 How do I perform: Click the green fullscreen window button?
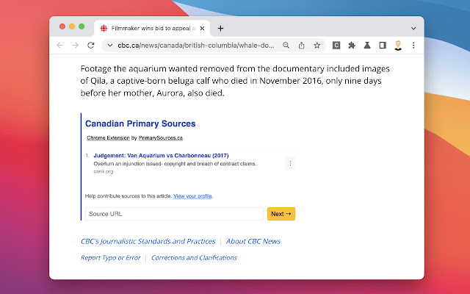82,26
